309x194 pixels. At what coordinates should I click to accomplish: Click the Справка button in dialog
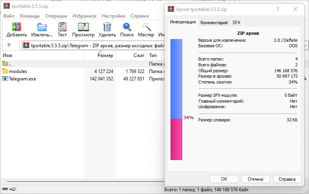point(287,179)
